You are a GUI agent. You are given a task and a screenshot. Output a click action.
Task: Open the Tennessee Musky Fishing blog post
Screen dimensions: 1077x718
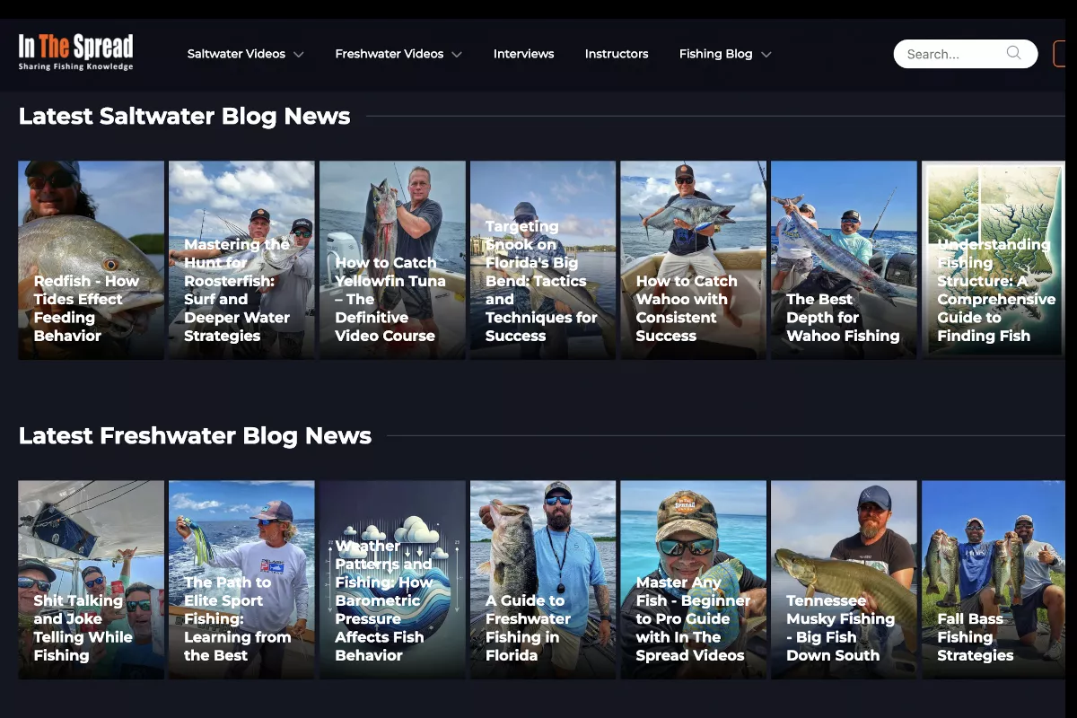tap(844, 581)
